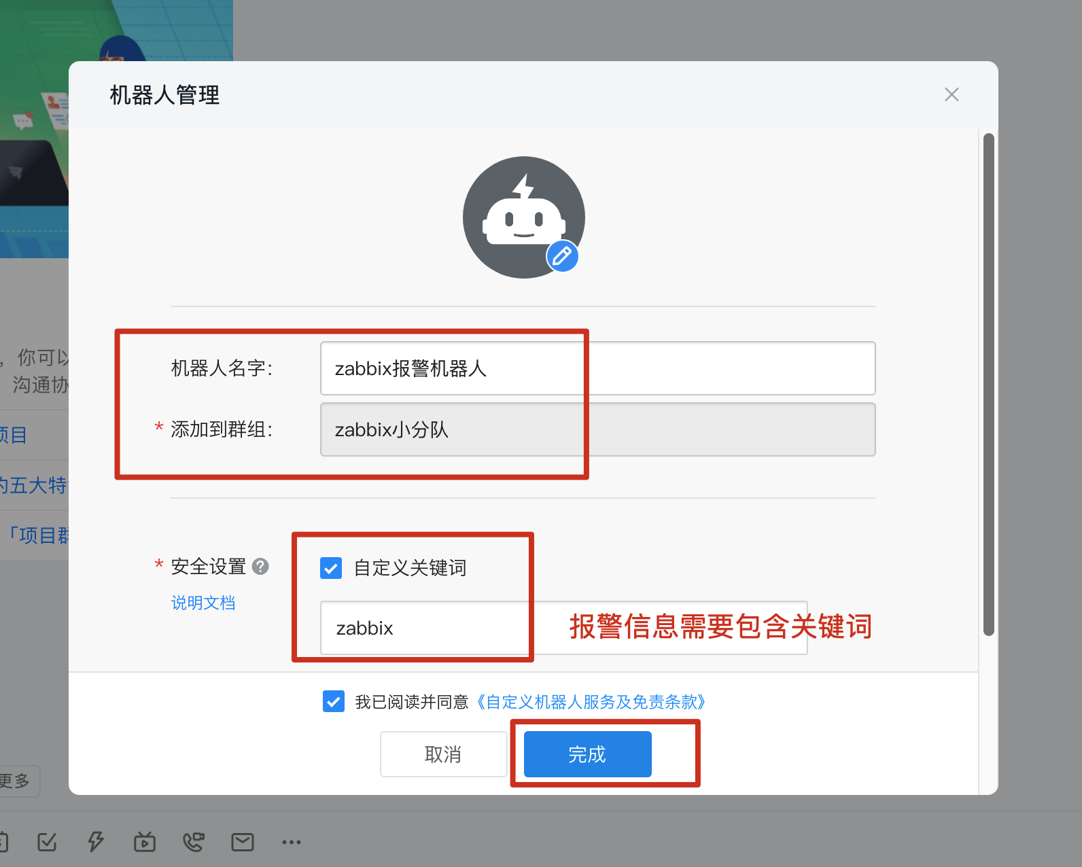Click the 机器人名字 text field
1082x867 pixels.
pyautogui.click(x=597, y=368)
